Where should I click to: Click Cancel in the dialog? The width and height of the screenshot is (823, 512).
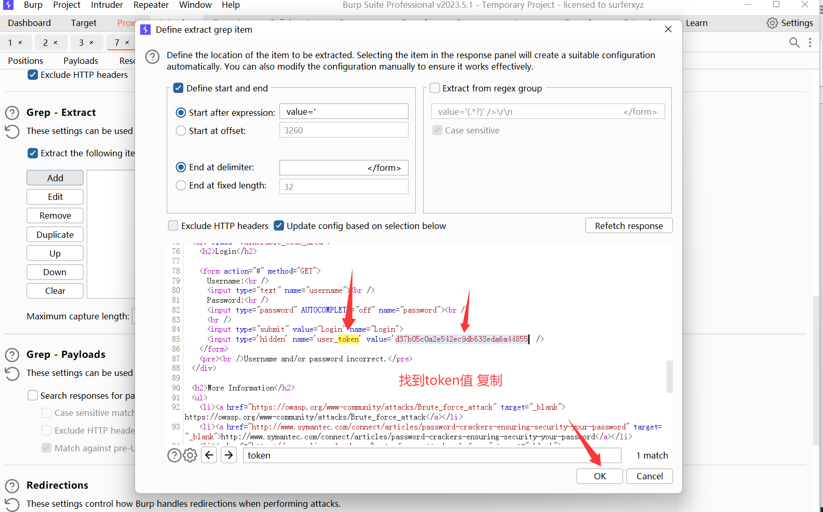coord(650,476)
